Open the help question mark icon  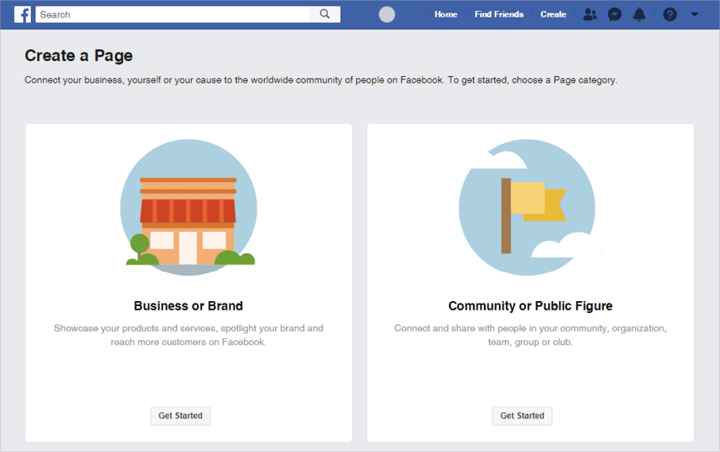[x=670, y=14]
